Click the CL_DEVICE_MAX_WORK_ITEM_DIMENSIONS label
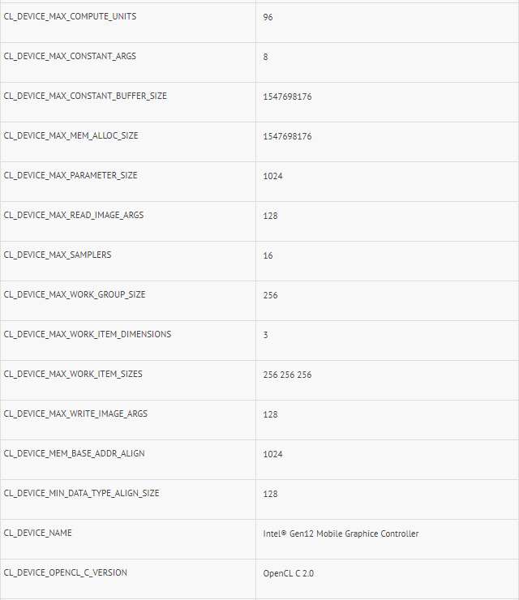 [88, 334]
